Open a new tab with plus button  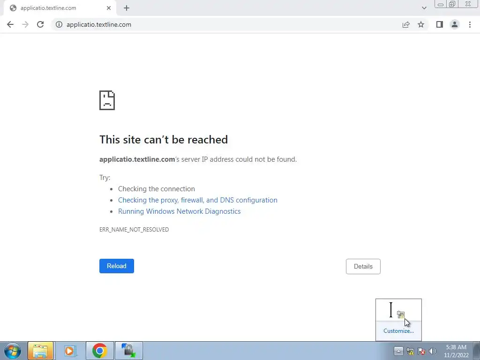point(127,8)
